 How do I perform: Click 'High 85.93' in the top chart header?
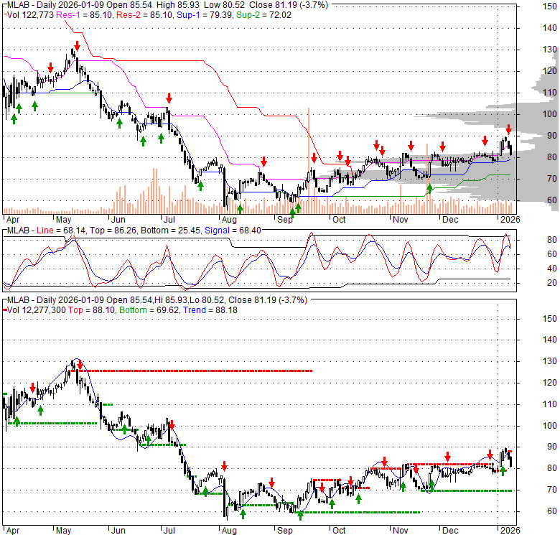[178, 5]
